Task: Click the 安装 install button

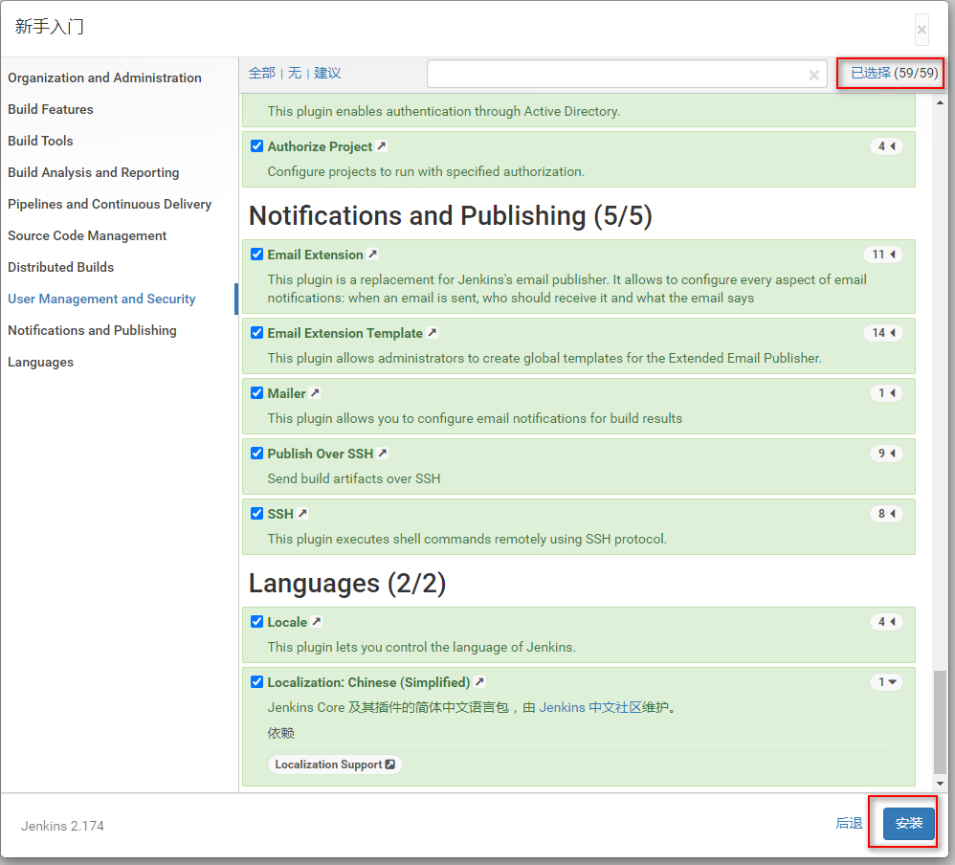Action: click(x=909, y=824)
